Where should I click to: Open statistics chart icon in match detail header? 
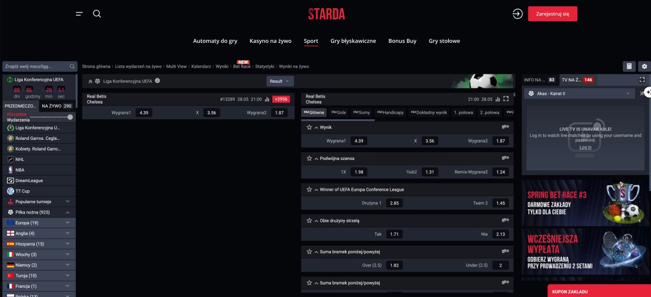pos(498,99)
